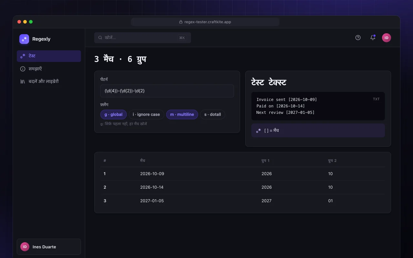The height and width of the screenshot is (258, 413).
Task: Click the टेस्ट टेक्स्ट heading
Action: (x=269, y=82)
